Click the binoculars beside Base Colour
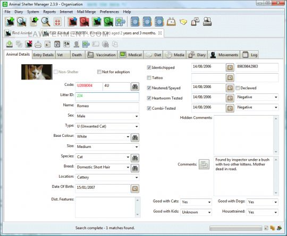287x236 pixels. tap(135, 137)
